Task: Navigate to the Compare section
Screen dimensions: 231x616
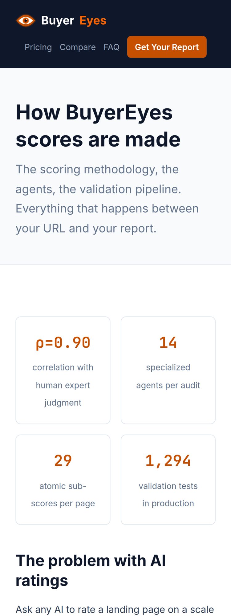Action: [x=77, y=47]
